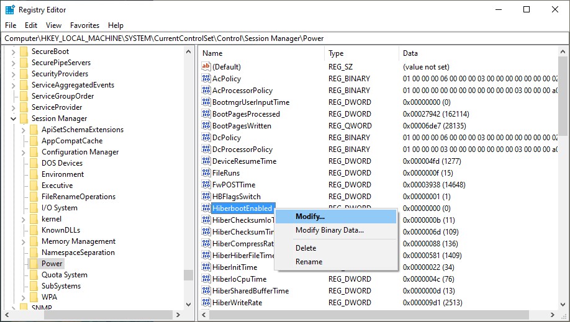Click the DcProcessorPolicy value icon
The image size is (570, 322).
point(206,149)
